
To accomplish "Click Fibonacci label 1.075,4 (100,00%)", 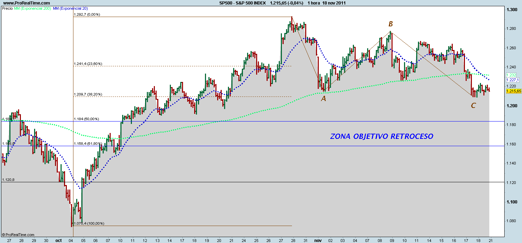I will point(89,224).
